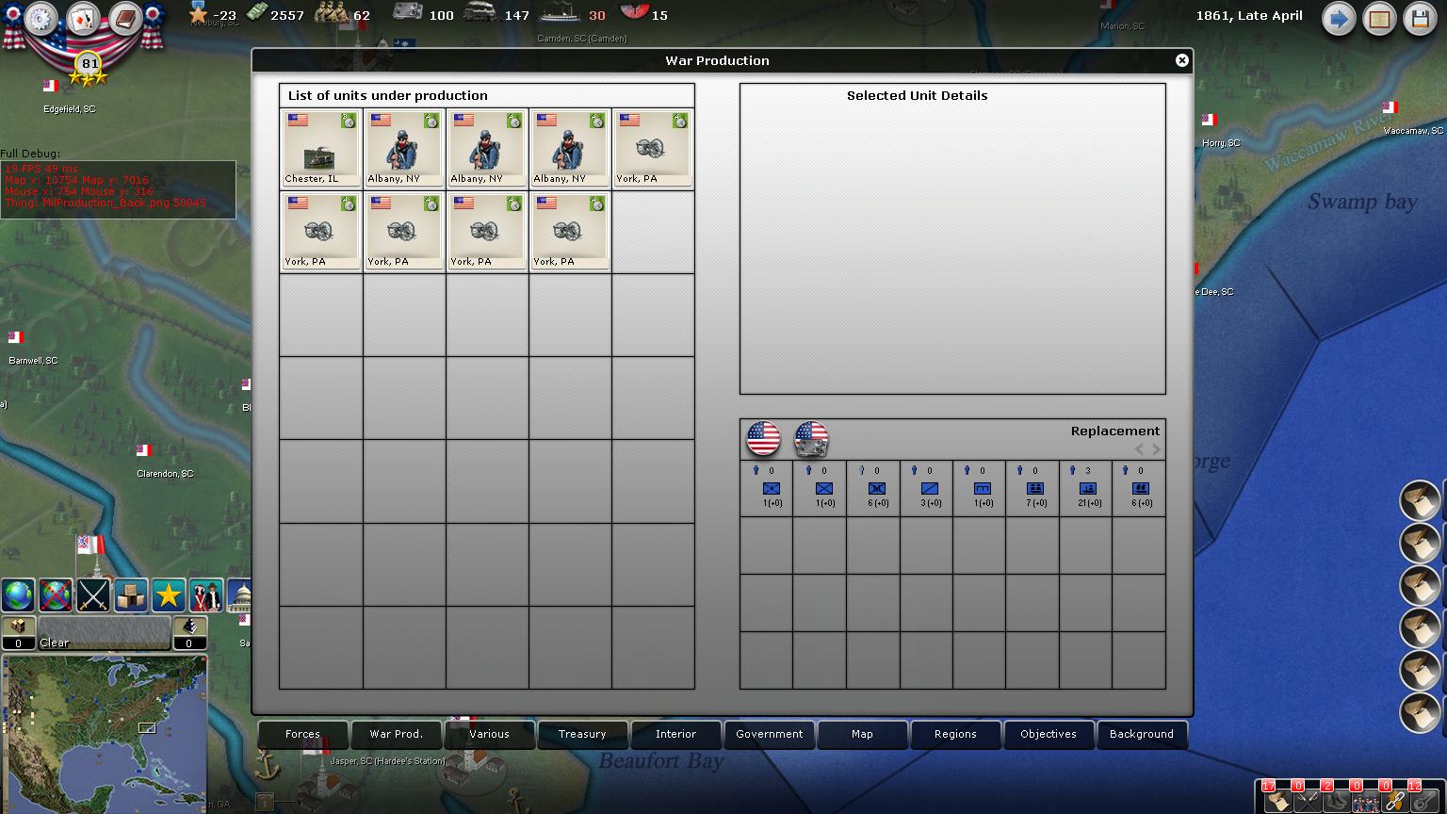Image resolution: width=1447 pixels, height=814 pixels.
Task: Click the end turn arrow button
Action: [1338, 19]
